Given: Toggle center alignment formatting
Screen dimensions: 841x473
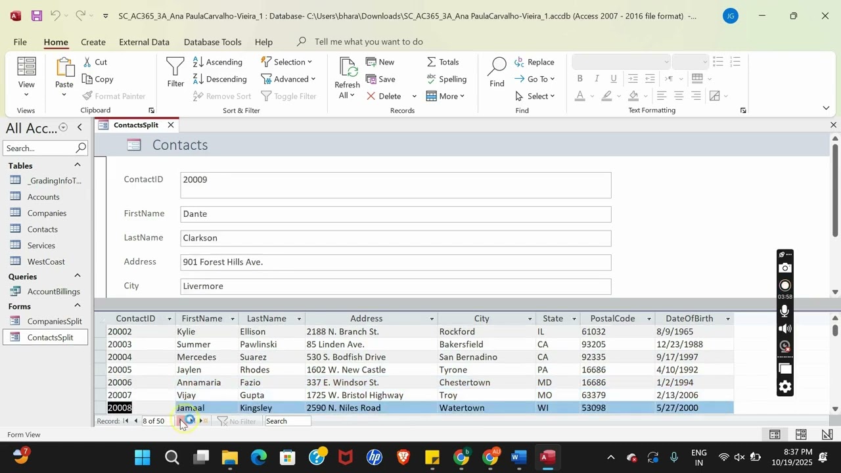Looking at the screenshot, I should tap(679, 96).
